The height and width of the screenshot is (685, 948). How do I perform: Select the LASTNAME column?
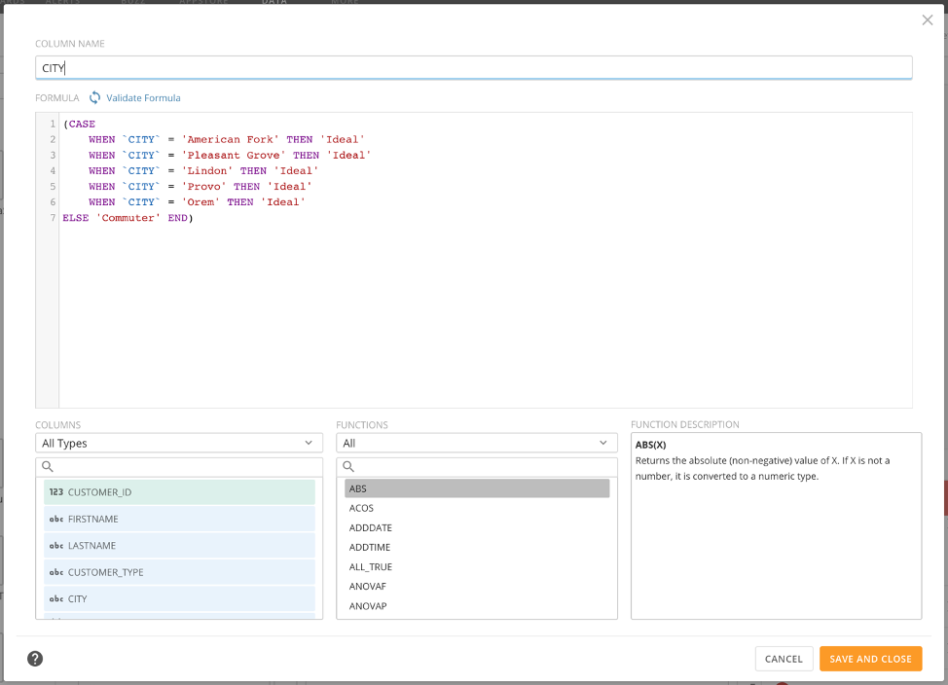point(179,545)
